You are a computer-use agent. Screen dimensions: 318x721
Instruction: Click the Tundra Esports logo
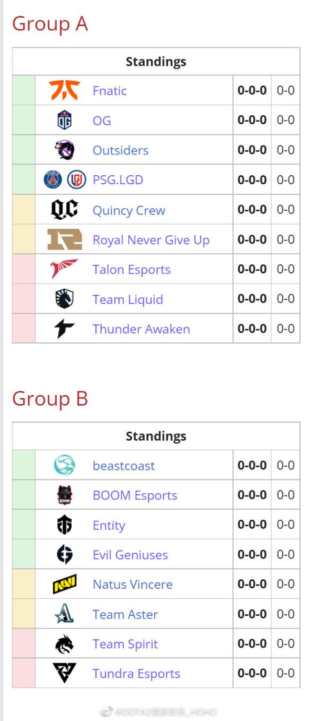click(65, 673)
